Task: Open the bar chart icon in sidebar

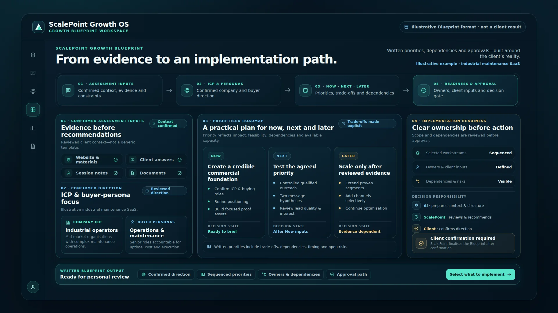Action: point(33,128)
